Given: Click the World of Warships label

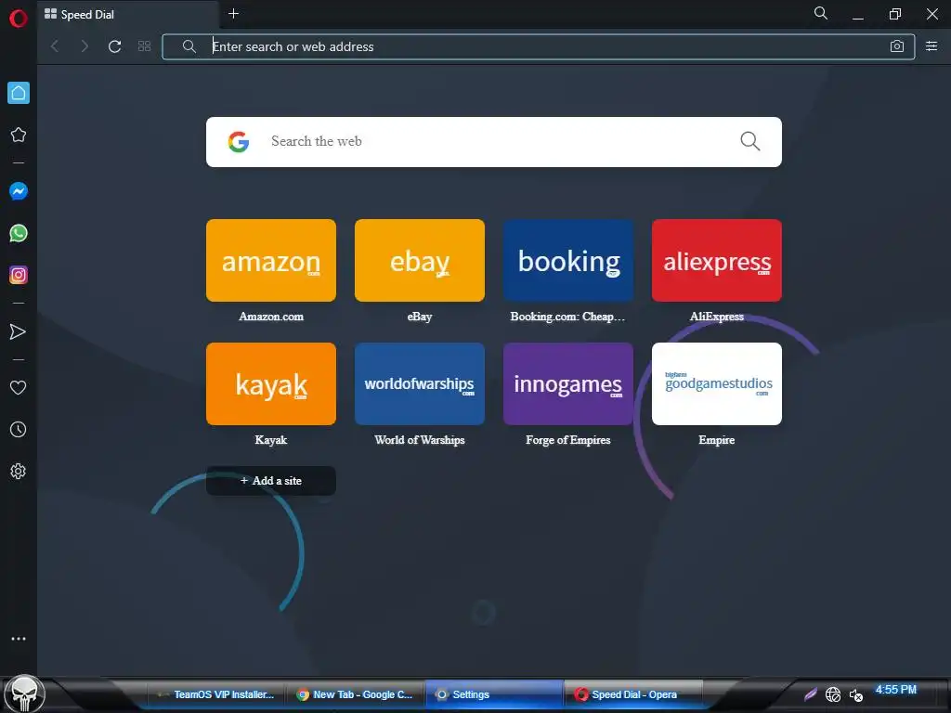Looking at the screenshot, I should pyautogui.click(x=420, y=440).
